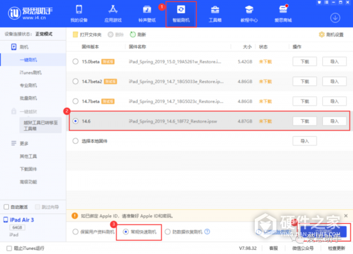
Task: Click iPad_Spring_2019_14.6_18F72_Restore.ipsw filename
Action: [x=173, y=121]
